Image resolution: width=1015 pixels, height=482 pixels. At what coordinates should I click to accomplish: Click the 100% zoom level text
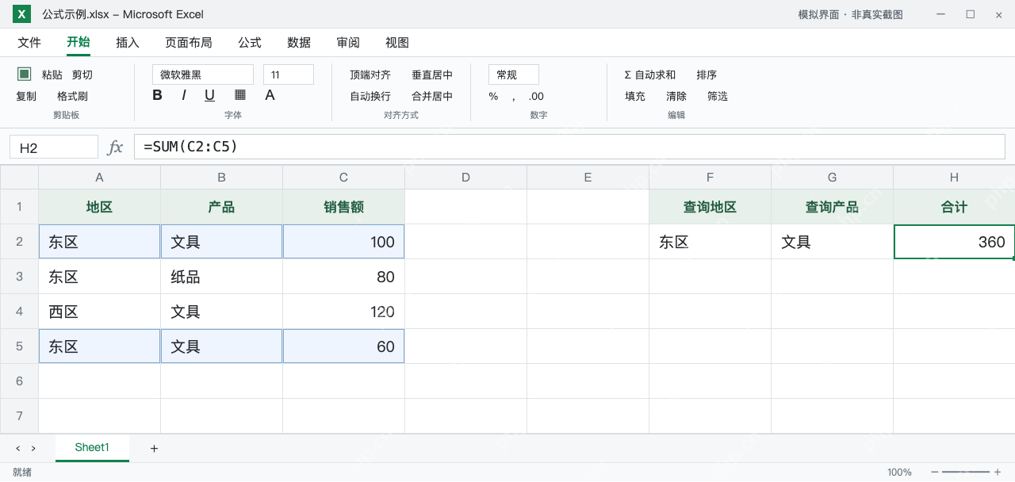[x=899, y=472]
